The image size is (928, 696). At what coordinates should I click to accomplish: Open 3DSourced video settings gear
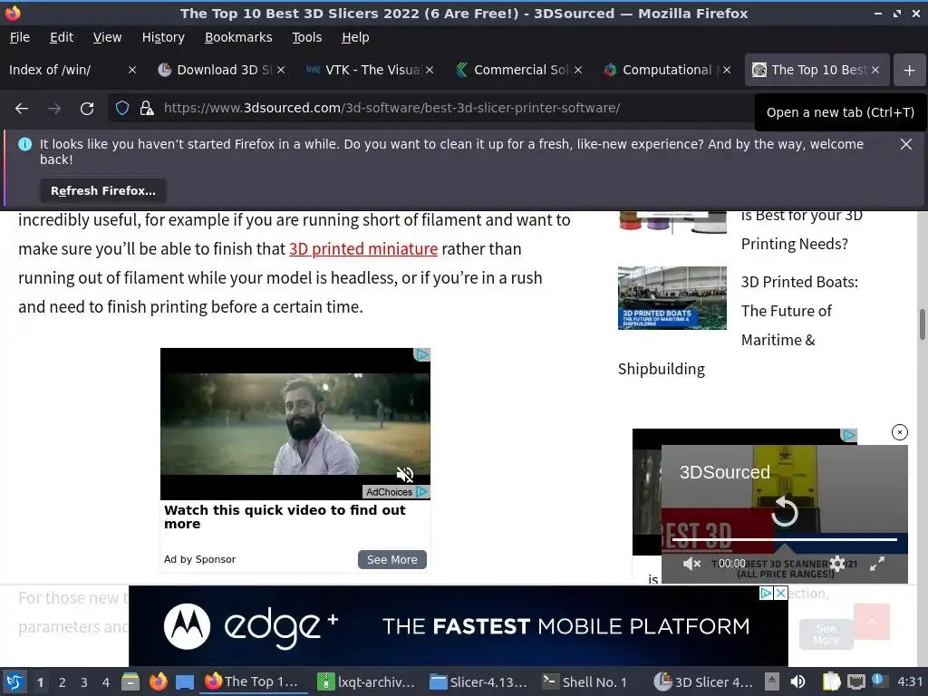click(837, 564)
